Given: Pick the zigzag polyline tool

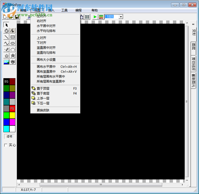Looking at the screenshot, I should [x=6, y=43].
